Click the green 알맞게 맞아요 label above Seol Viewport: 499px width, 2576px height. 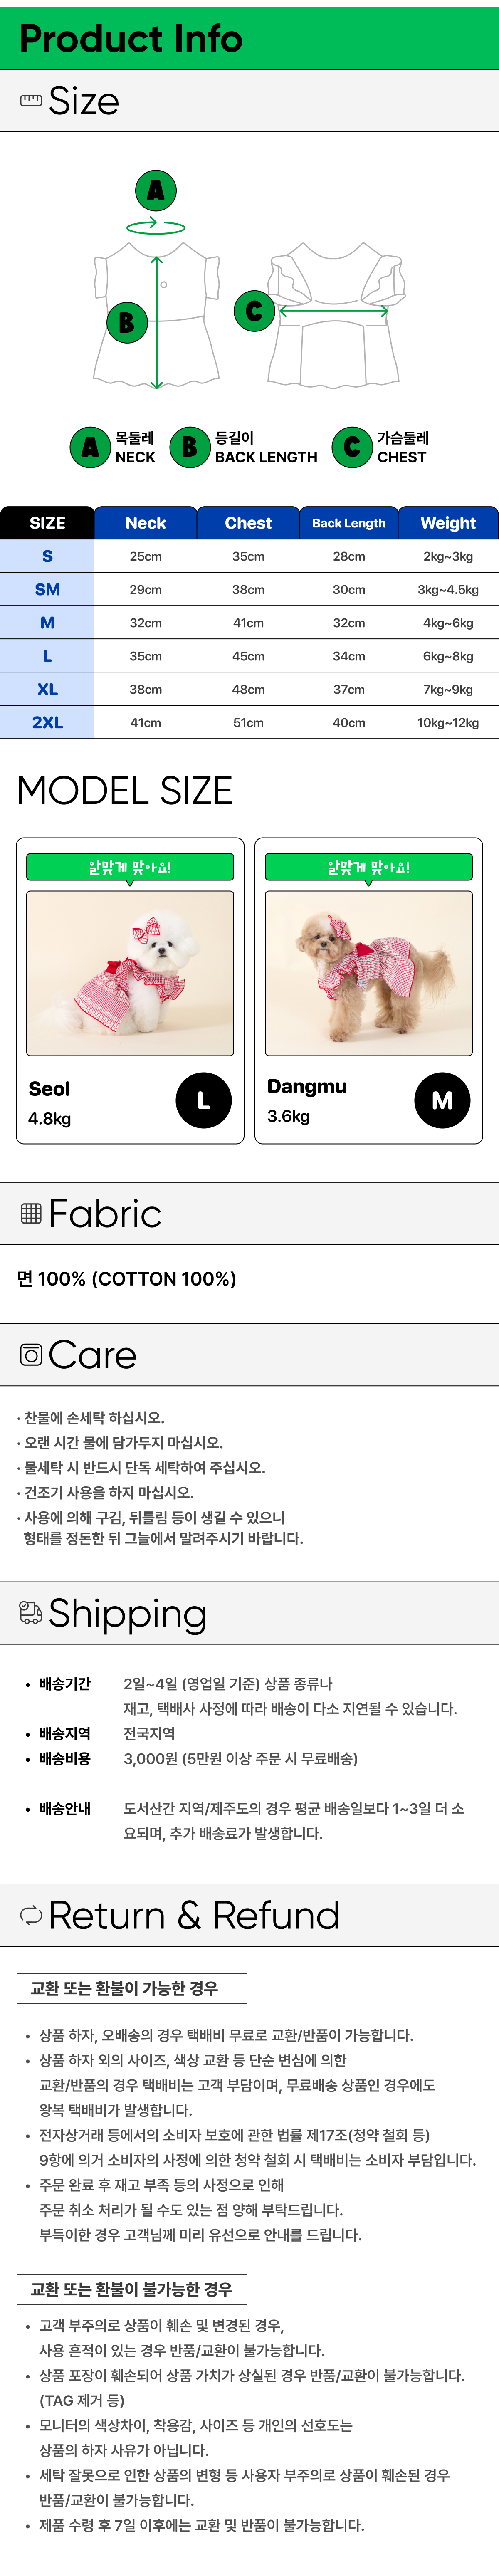click(x=130, y=867)
